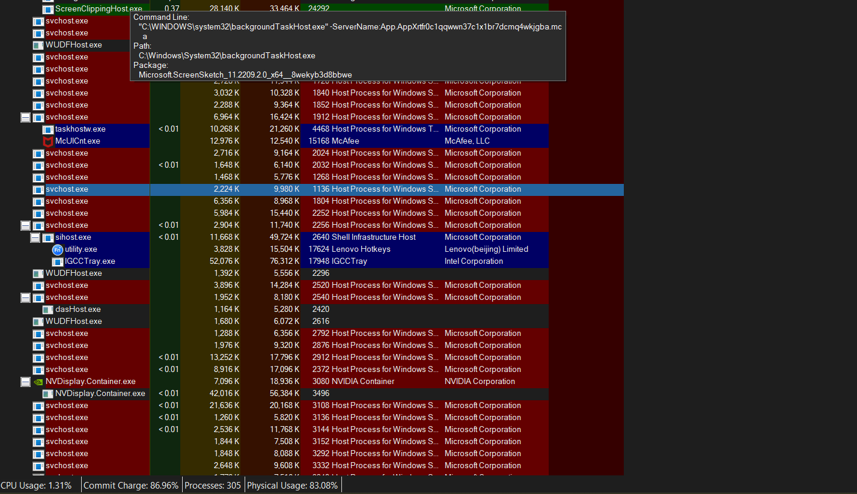The height and width of the screenshot is (494, 857).
Task: Click the icon of WUDFHost.exe PID 2296
Action: (38, 273)
